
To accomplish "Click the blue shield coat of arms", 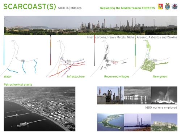I will point(168,6).
